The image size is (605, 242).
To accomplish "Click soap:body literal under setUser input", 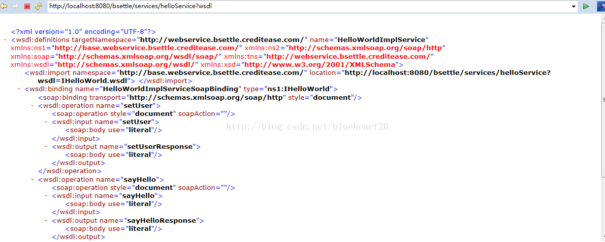I will (x=113, y=130).
